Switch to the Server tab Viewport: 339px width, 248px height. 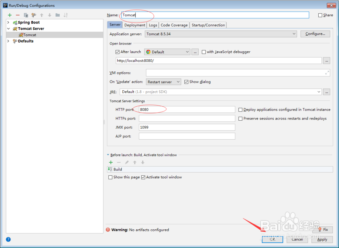[x=115, y=25]
